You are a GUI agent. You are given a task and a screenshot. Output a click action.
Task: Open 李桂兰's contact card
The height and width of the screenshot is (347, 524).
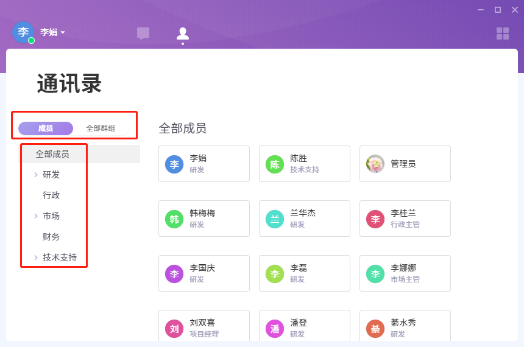pyautogui.click(x=405, y=219)
